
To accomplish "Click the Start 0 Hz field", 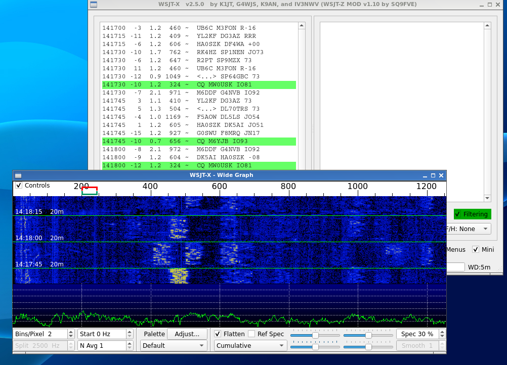I will [x=102, y=334].
